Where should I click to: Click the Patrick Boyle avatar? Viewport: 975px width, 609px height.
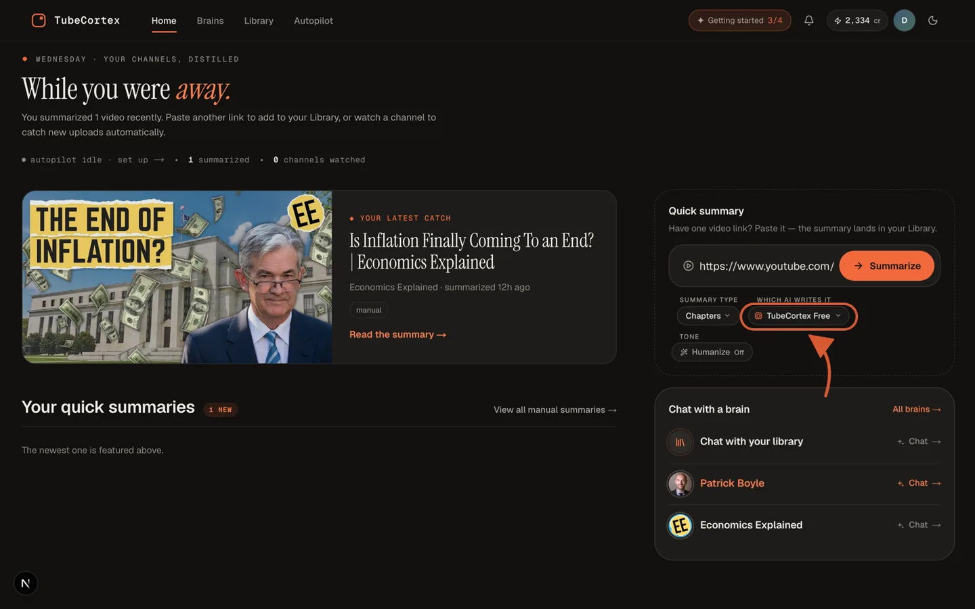click(680, 484)
